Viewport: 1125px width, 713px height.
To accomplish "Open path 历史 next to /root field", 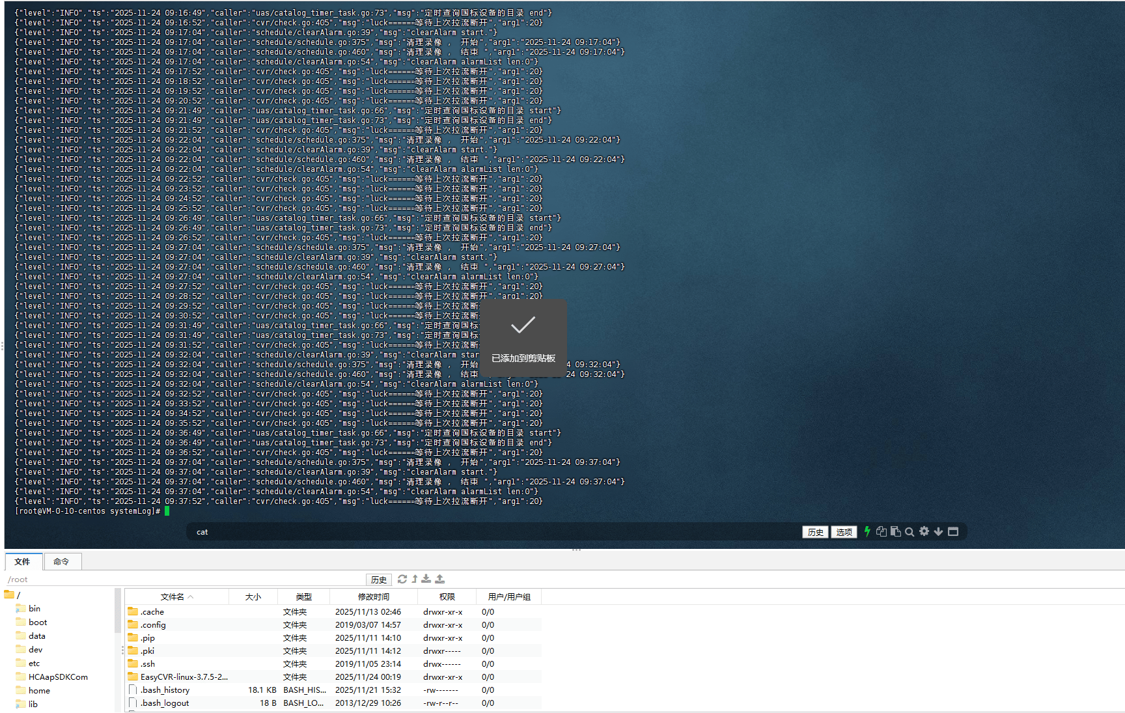I will point(378,580).
